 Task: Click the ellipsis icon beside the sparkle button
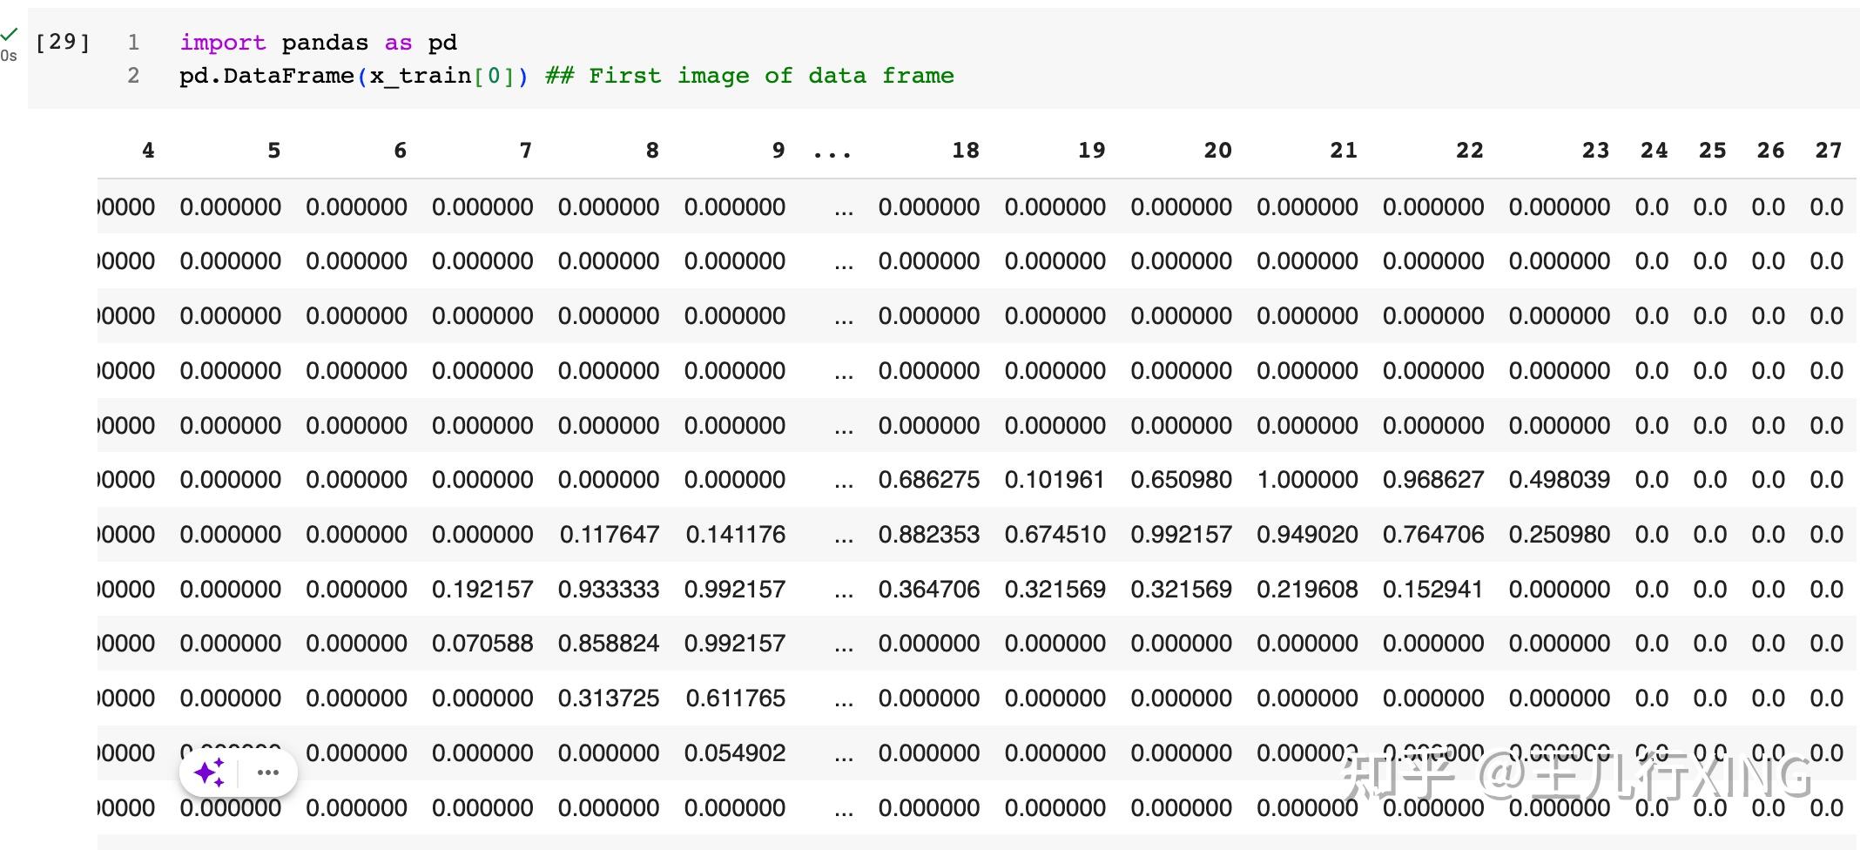coord(267,772)
